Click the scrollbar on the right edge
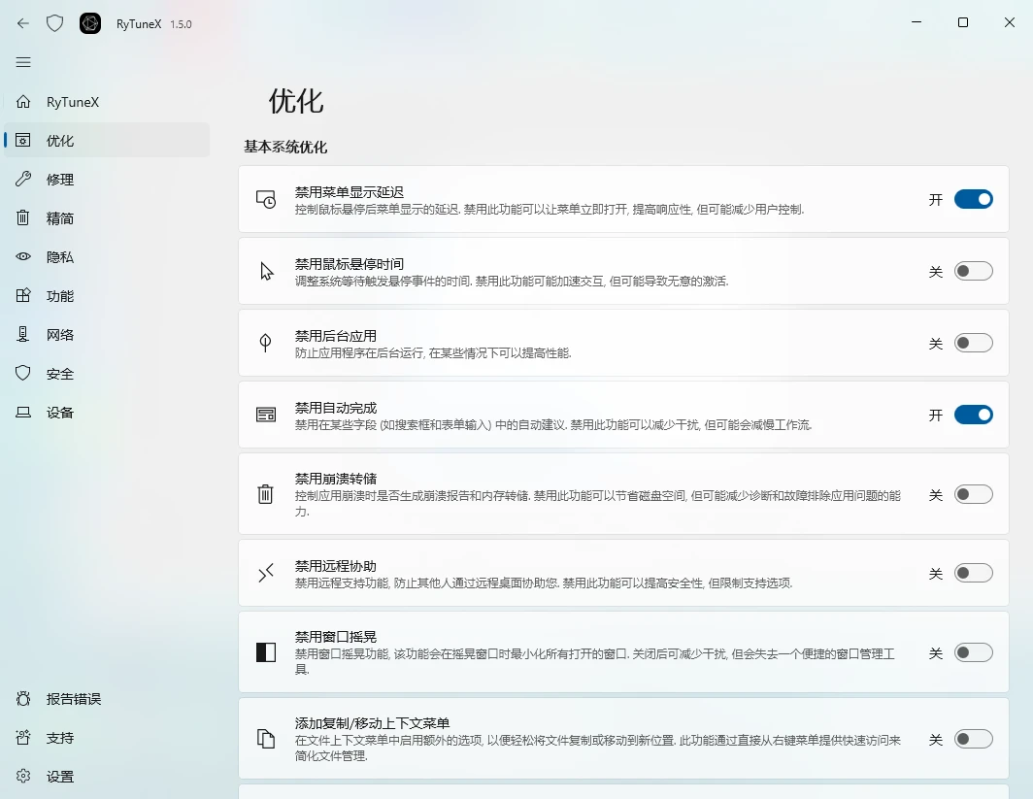The width and height of the screenshot is (1033, 799). 1028,388
